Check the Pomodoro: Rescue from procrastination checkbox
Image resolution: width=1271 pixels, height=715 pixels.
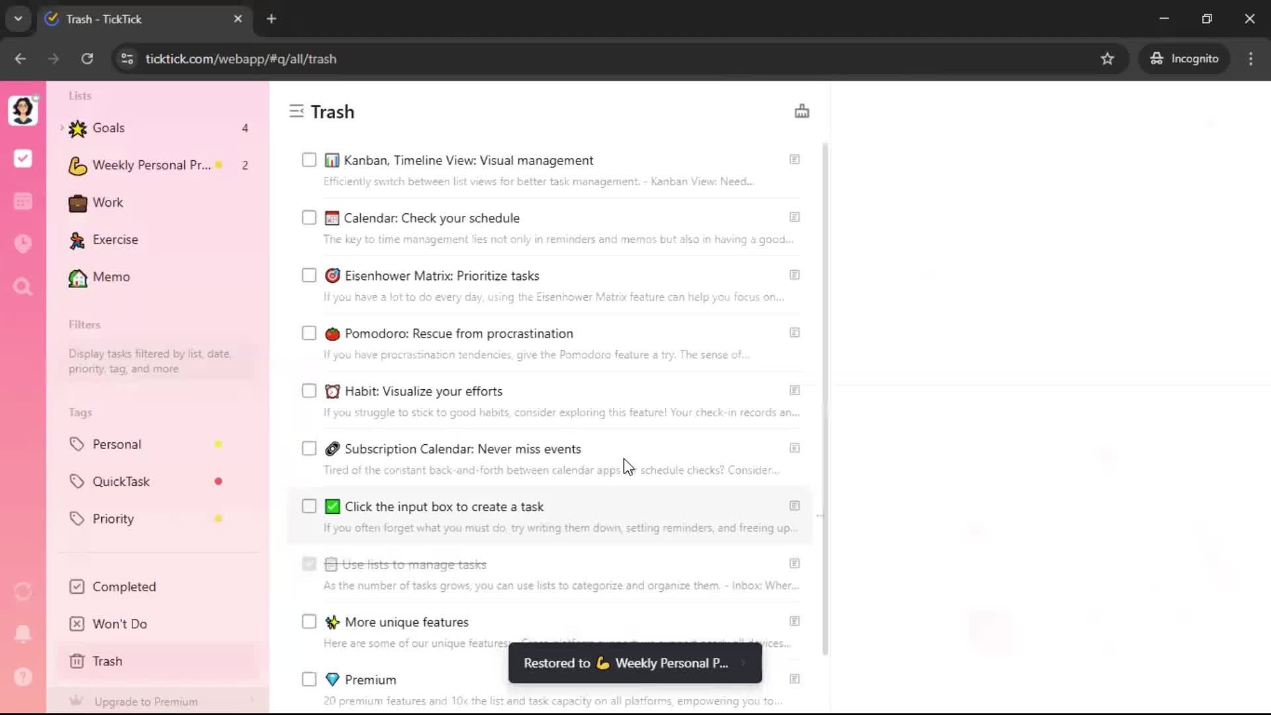309,333
